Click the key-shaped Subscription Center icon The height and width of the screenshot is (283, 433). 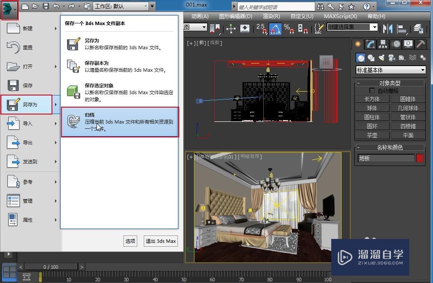coord(330,6)
